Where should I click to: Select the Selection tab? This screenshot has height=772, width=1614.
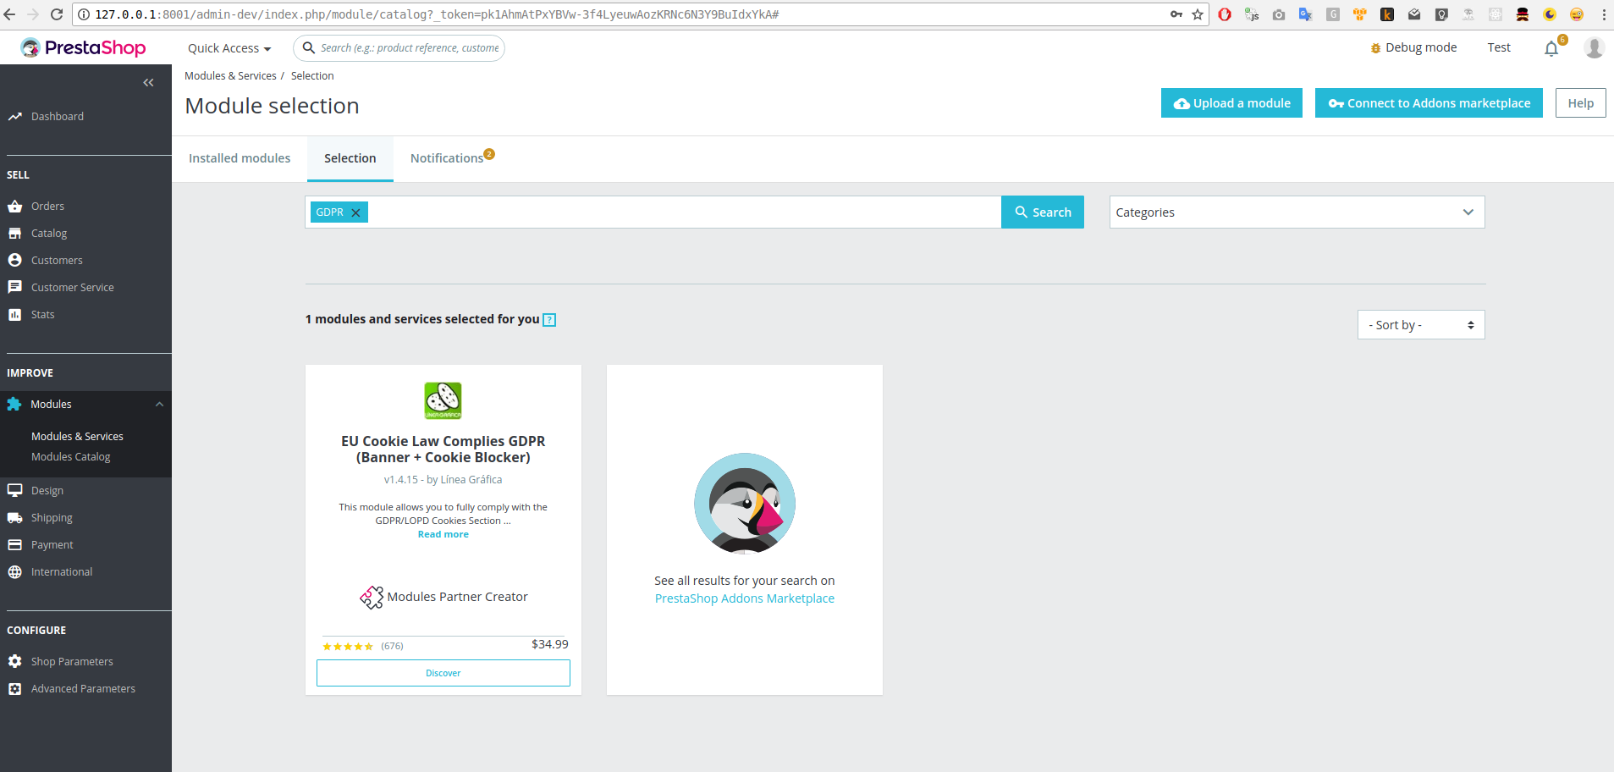click(x=350, y=158)
